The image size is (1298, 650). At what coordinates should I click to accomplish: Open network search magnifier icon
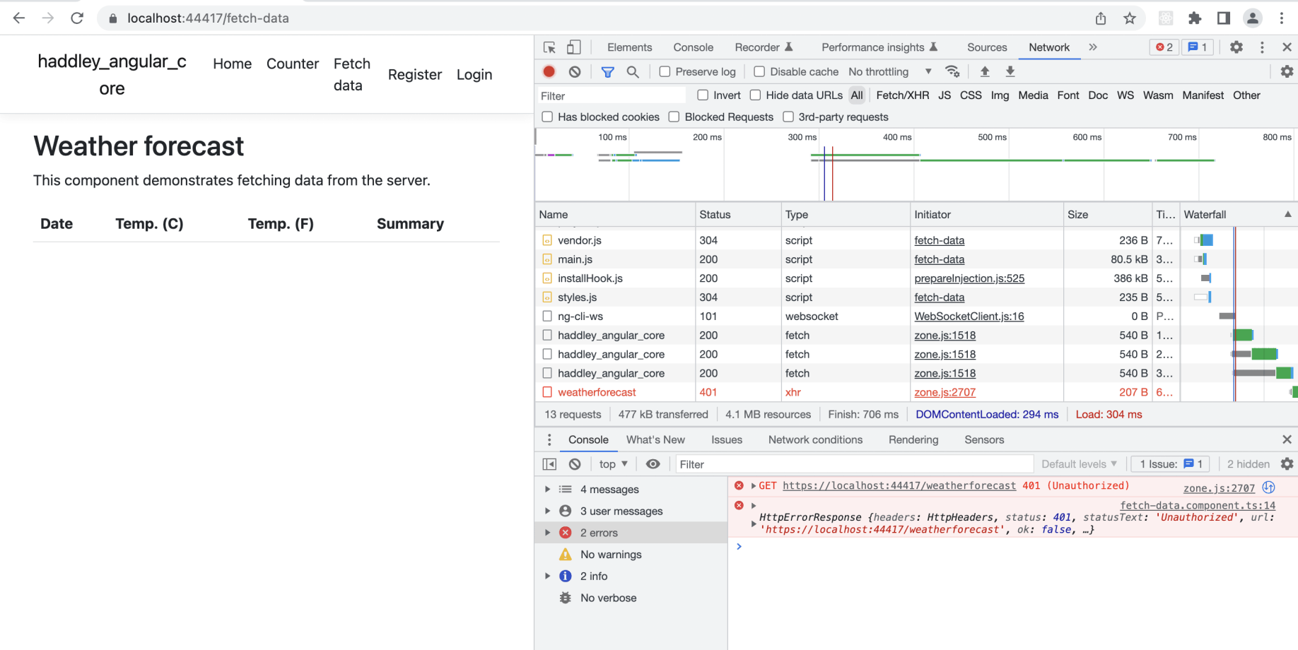point(633,71)
